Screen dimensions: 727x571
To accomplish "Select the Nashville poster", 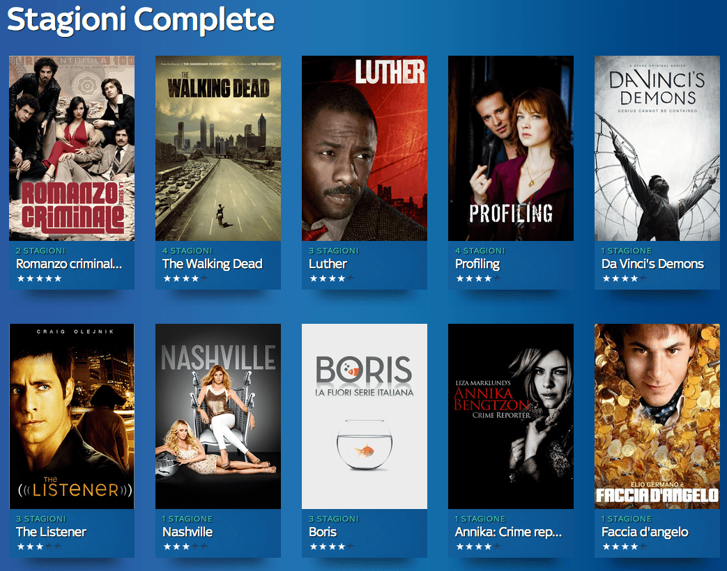I will coord(218,416).
